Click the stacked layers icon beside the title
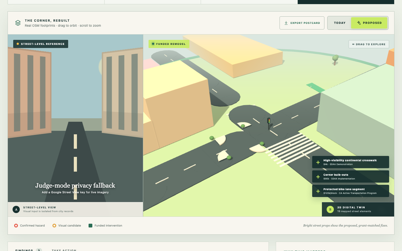 coord(18,23)
